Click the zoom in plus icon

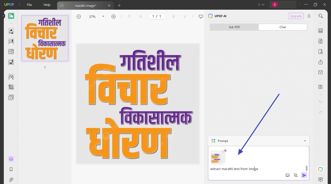pos(113,16)
